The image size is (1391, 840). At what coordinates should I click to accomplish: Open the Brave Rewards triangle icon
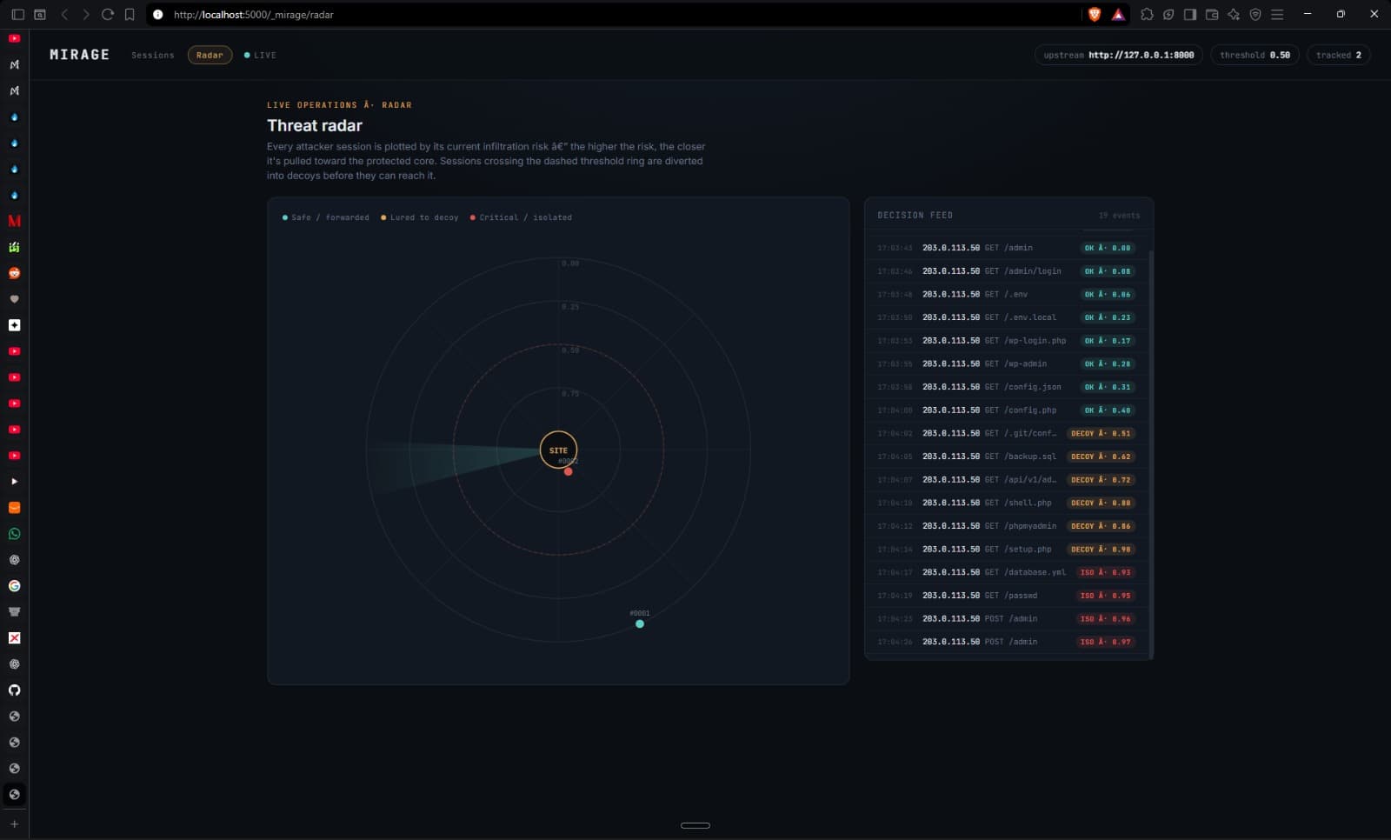pos(1118,14)
